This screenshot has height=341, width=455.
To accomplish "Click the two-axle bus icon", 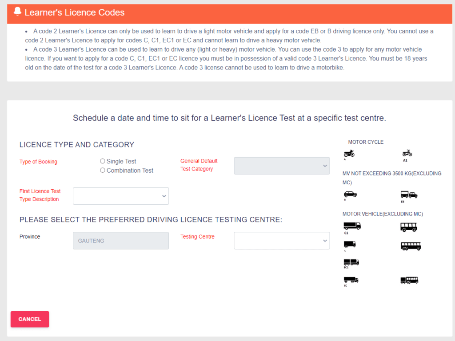I will point(409,227).
